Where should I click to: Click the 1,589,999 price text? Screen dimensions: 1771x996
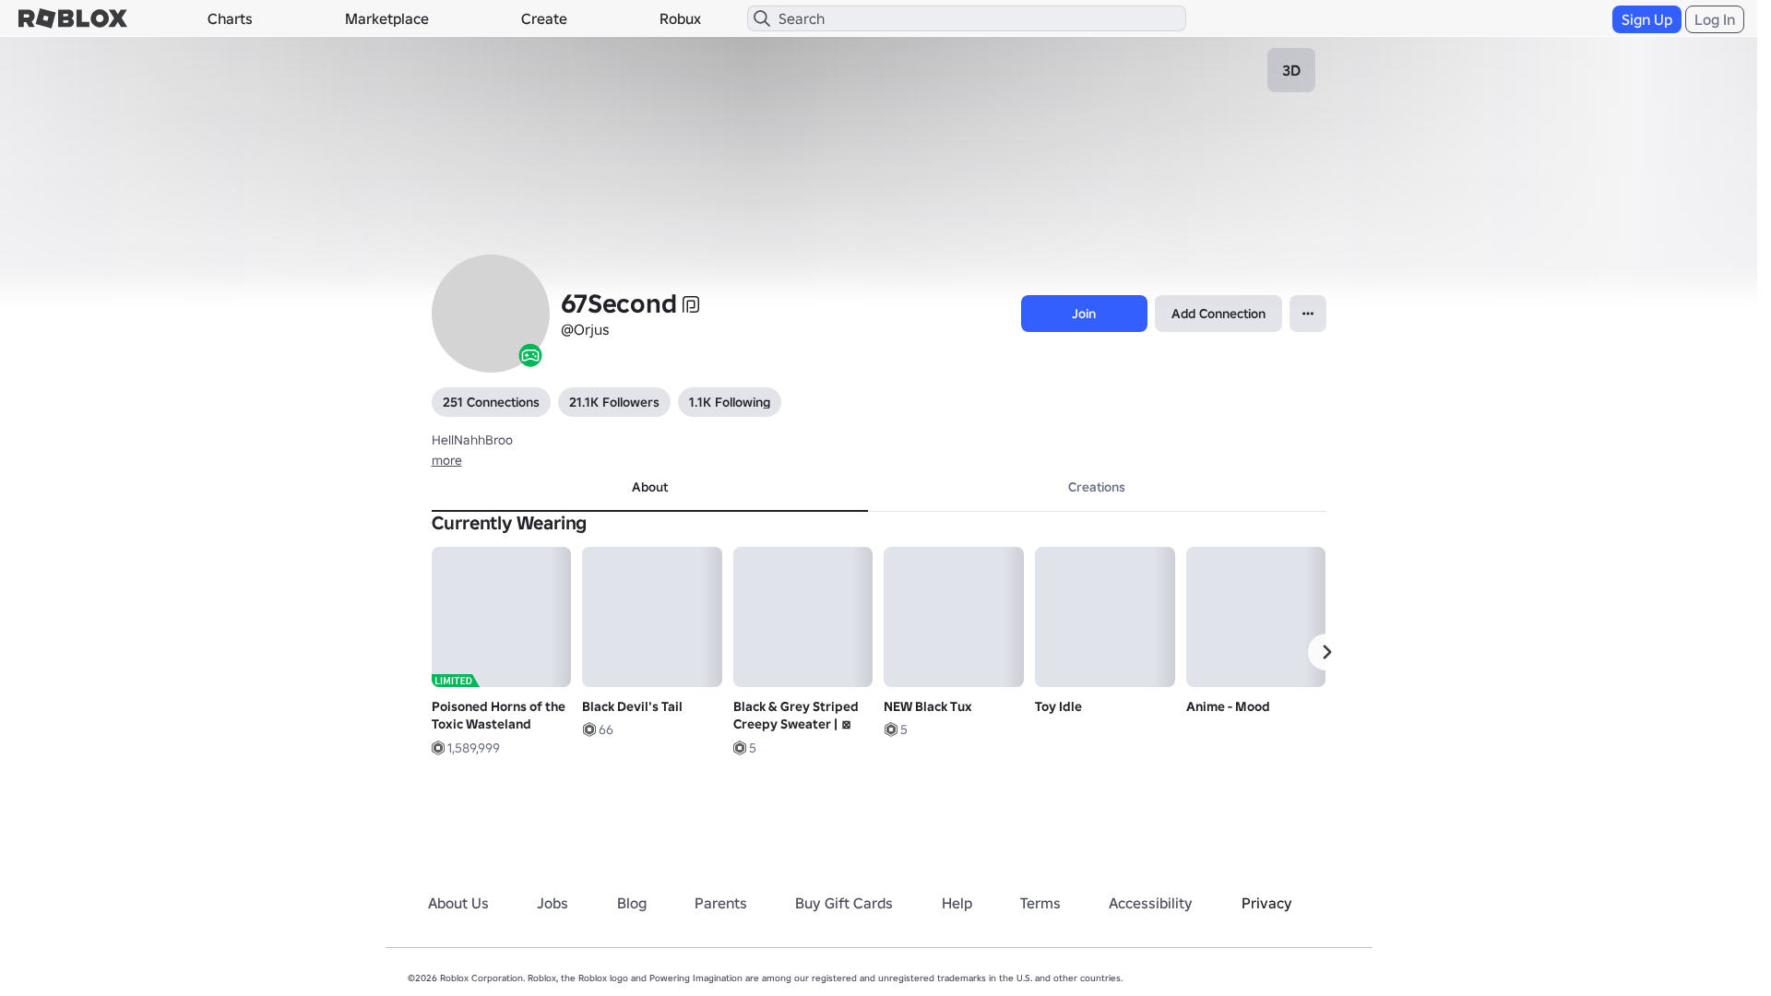pyautogui.click(x=473, y=748)
